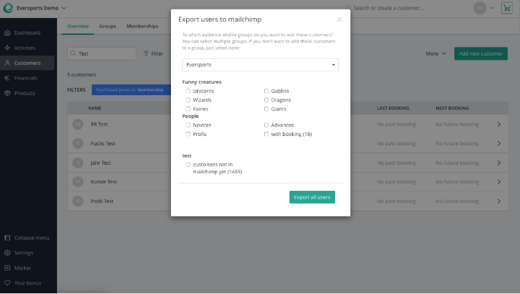Viewport: 520px width, 294px height.
Task: Open Fuchs Test row chevron
Action: (499, 143)
